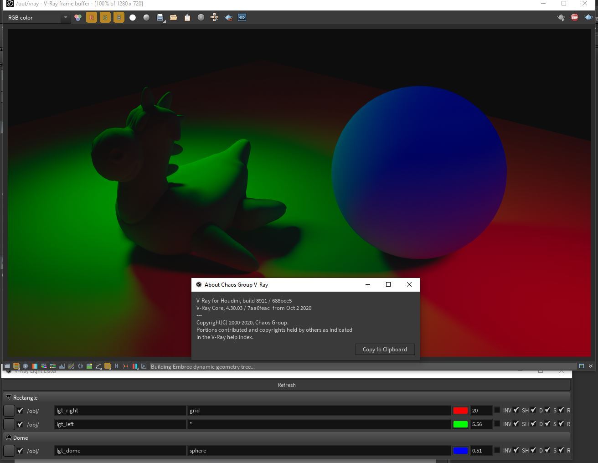Click the select button left of lgt_left row
Viewport: 598px width, 463px height.
point(9,424)
